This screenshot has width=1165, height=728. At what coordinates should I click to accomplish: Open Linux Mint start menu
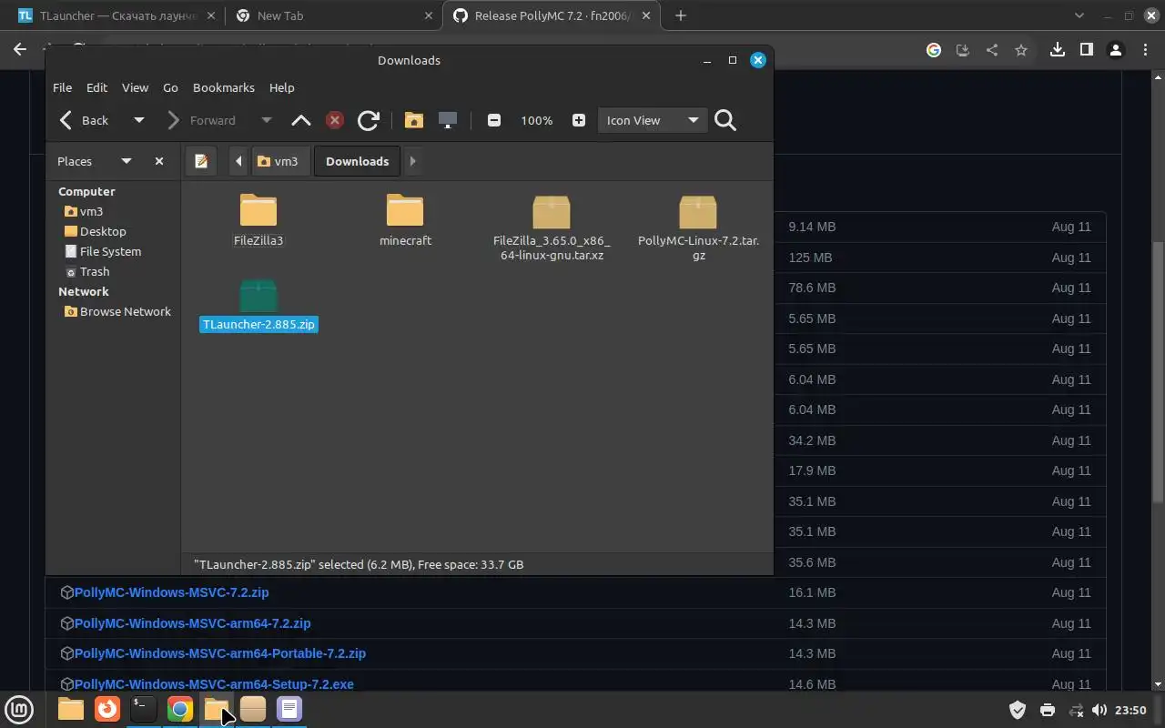pyautogui.click(x=19, y=709)
